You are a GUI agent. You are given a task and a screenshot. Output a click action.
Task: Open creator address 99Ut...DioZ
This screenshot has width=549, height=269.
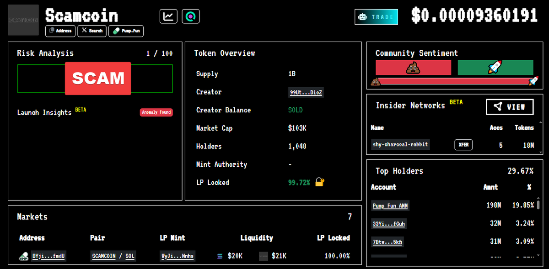click(x=306, y=92)
